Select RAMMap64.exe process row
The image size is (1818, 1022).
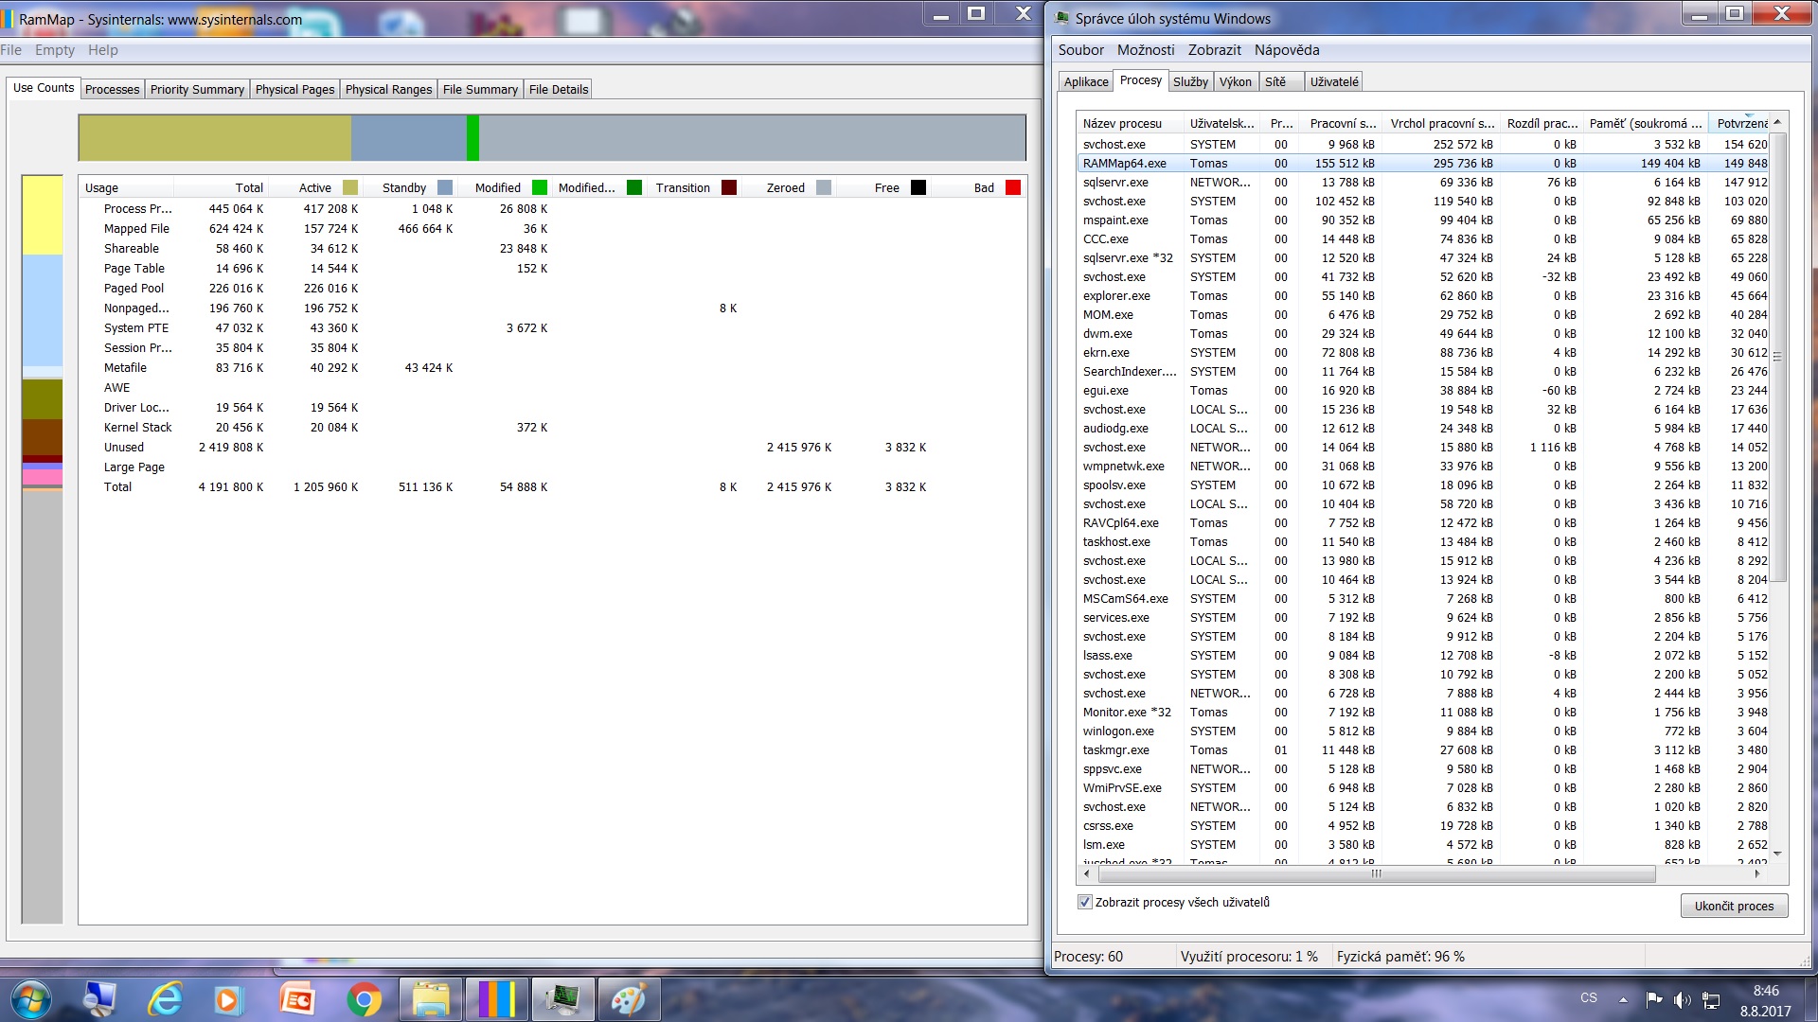(1423, 163)
